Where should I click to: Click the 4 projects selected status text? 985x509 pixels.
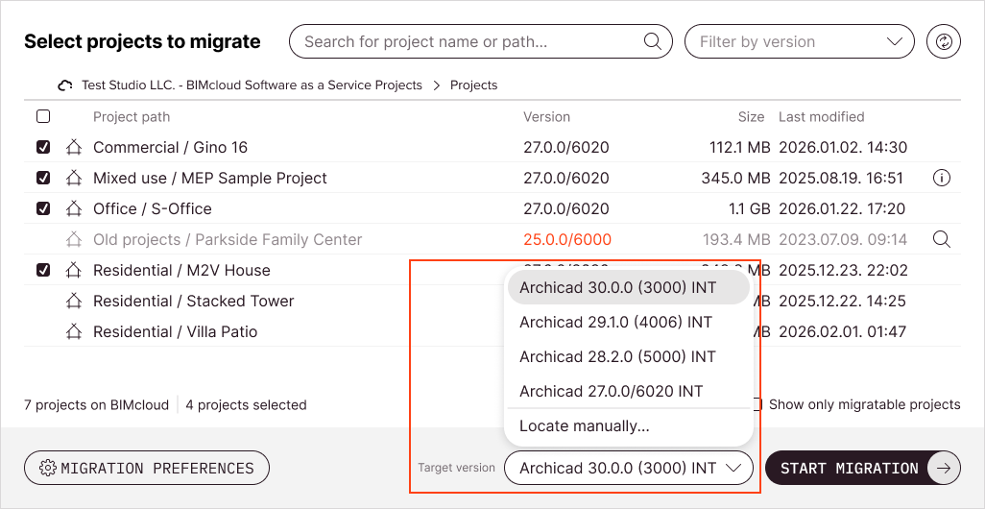tap(246, 404)
